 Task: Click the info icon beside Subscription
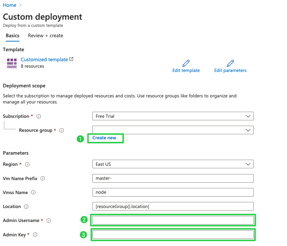tap(38, 116)
